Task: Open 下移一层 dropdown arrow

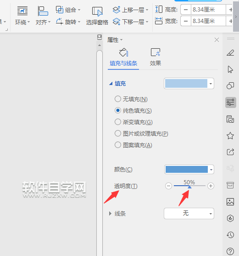Action: coord(147,22)
